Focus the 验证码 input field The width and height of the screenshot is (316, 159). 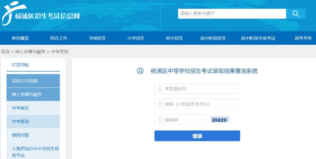click(x=180, y=119)
